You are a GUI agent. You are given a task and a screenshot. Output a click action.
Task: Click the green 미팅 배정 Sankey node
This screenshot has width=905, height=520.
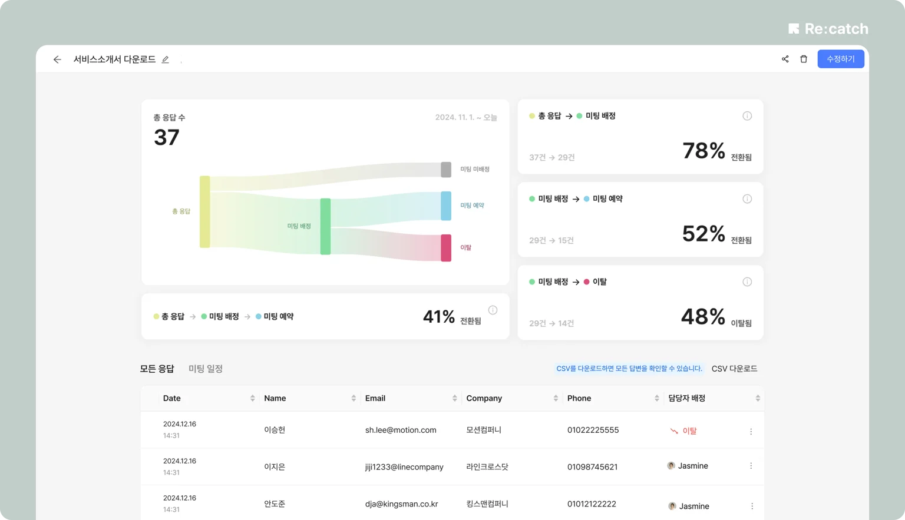pos(325,227)
